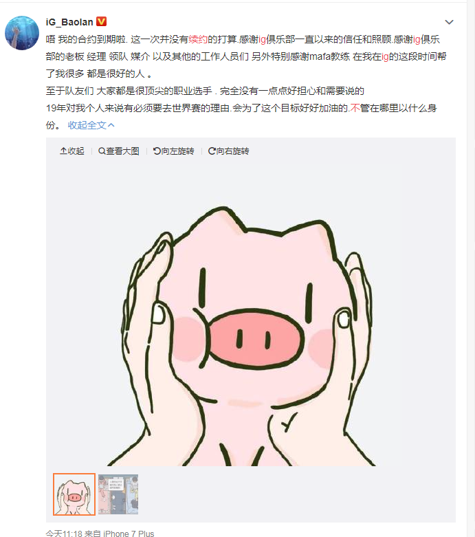
Task: Collapse full text with 收起全文
Action: click(x=91, y=125)
